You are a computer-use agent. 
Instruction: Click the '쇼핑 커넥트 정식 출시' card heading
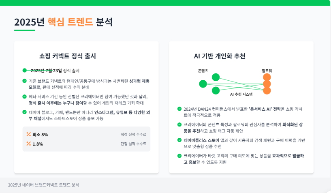coord(68,56)
